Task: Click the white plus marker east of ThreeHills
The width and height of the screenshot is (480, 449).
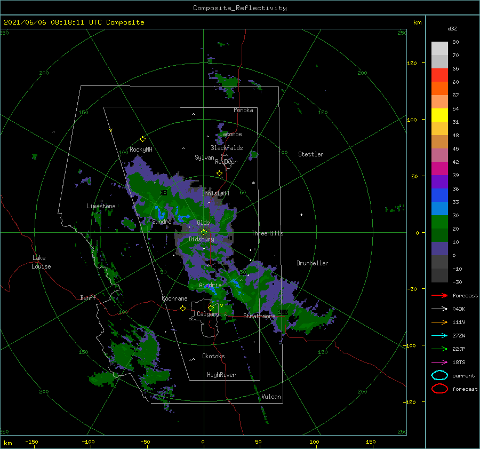Action: [x=301, y=215]
